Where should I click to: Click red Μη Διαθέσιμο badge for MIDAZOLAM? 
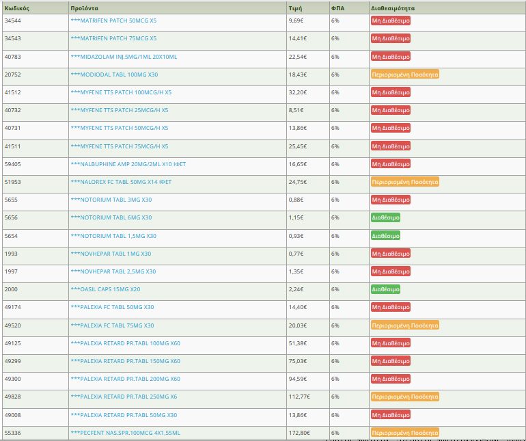tap(390, 57)
